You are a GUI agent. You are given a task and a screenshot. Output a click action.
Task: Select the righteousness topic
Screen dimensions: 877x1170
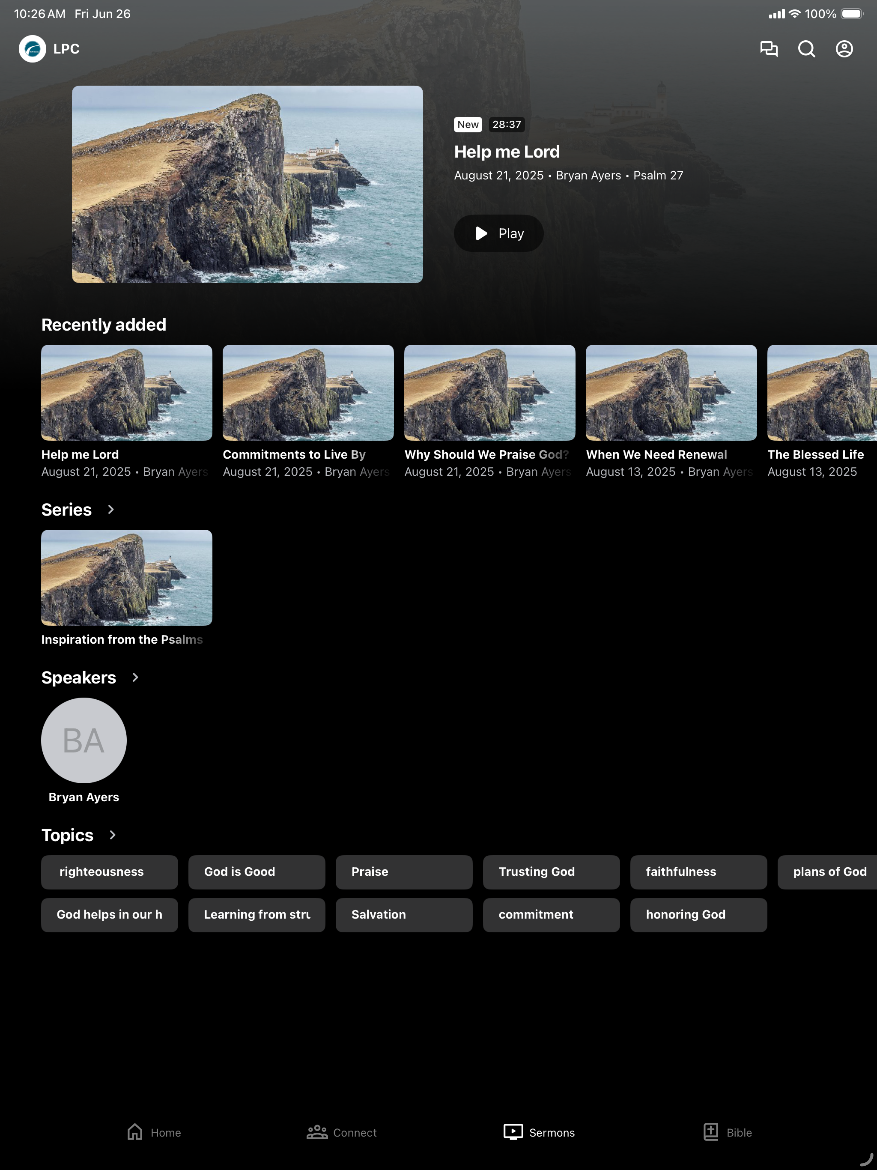point(110,872)
